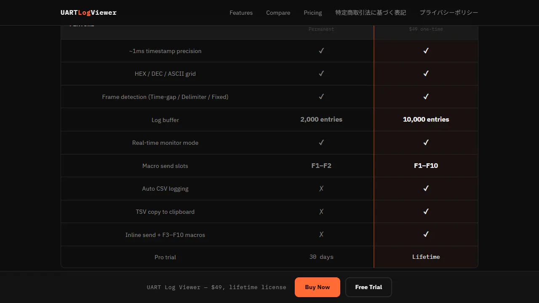539x303 pixels.
Task: Click the "TSV copy to clipboard" label
Action: (165, 212)
